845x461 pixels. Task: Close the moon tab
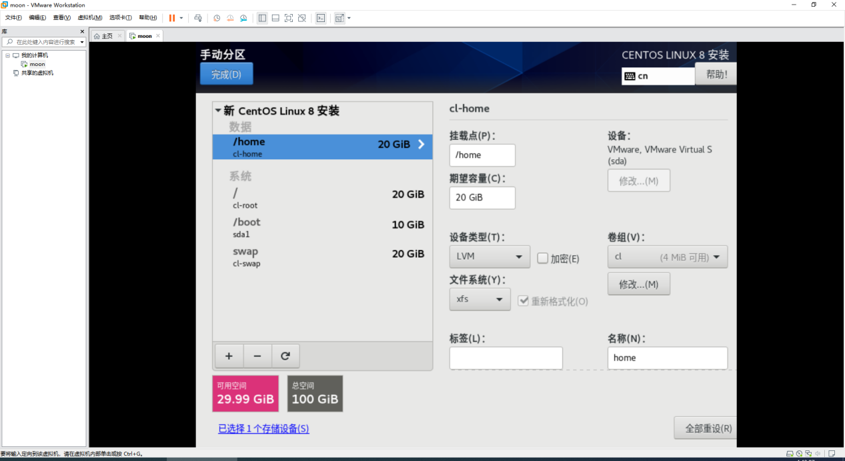158,36
